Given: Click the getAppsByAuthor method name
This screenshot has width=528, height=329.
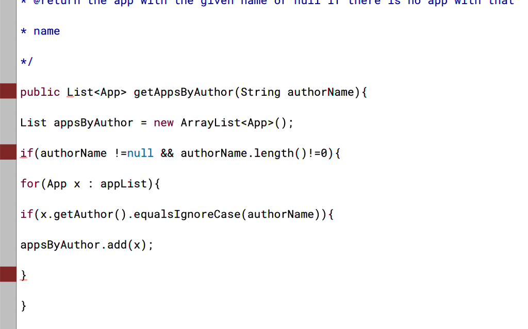Looking at the screenshot, I should click(x=184, y=92).
